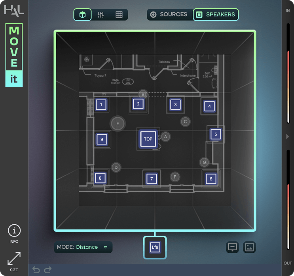
Task: Select the Lfe speaker box
Action: (x=155, y=247)
